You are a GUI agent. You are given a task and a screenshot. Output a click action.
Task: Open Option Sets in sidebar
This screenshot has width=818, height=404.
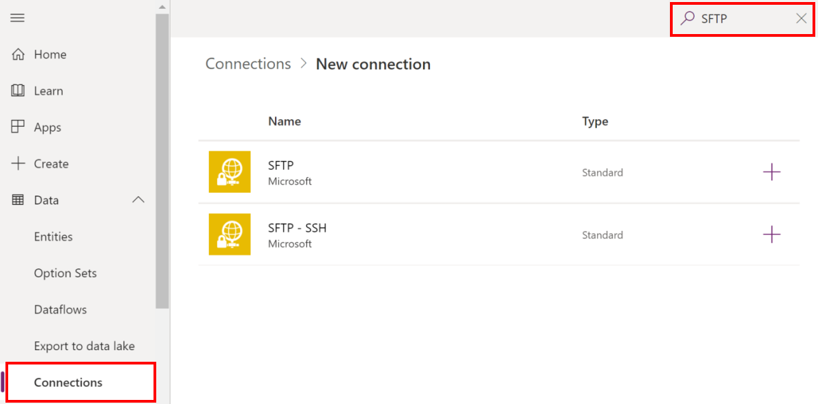(65, 273)
